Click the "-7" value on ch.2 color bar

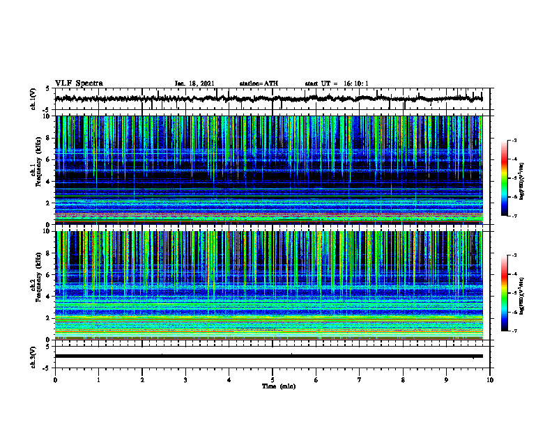tap(514, 331)
